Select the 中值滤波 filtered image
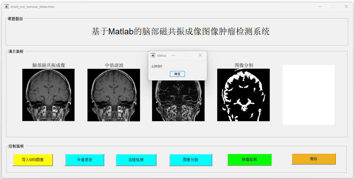 point(114,95)
